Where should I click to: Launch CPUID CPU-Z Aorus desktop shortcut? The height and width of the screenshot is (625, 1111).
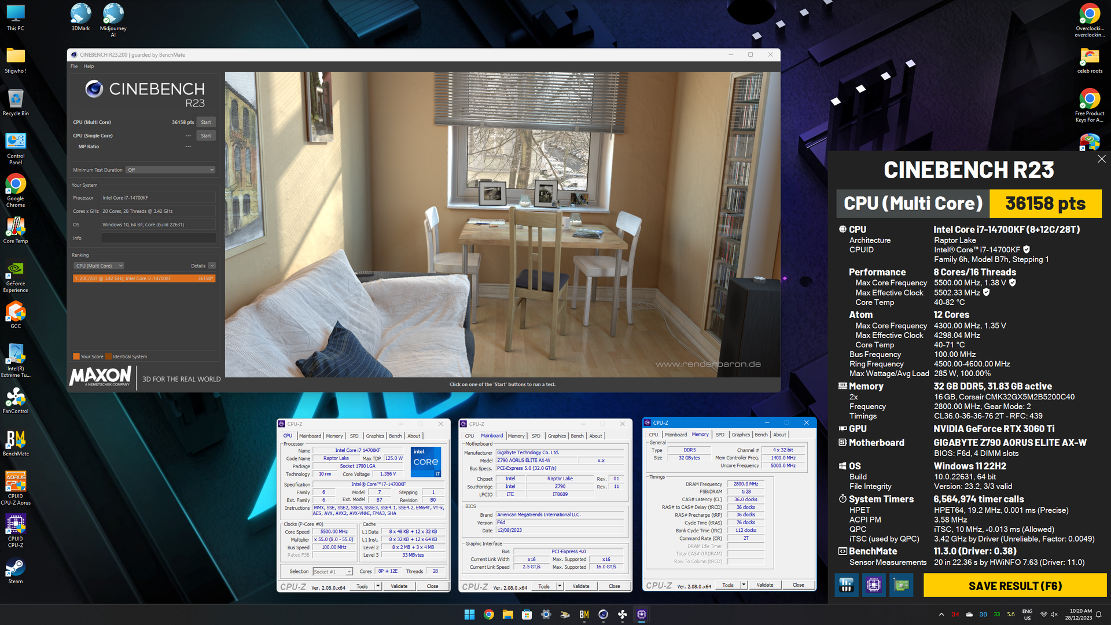pyautogui.click(x=16, y=488)
